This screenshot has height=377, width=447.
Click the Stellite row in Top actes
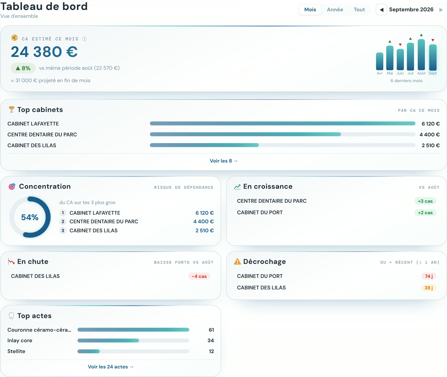111,352
